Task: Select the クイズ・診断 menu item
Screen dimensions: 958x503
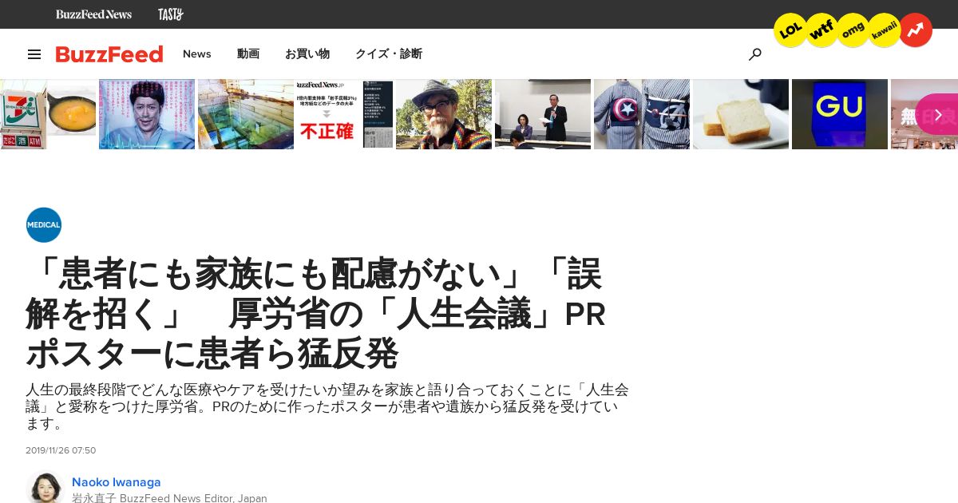Action: pos(389,54)
